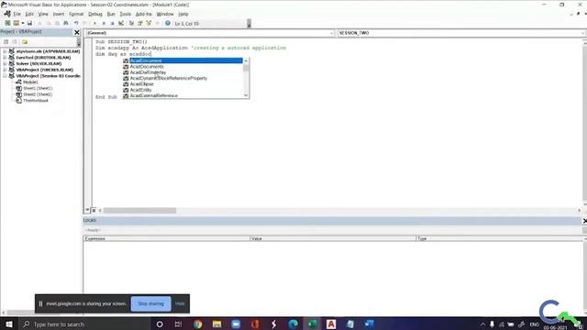Click the Windows Start button

tap(9, 324)
